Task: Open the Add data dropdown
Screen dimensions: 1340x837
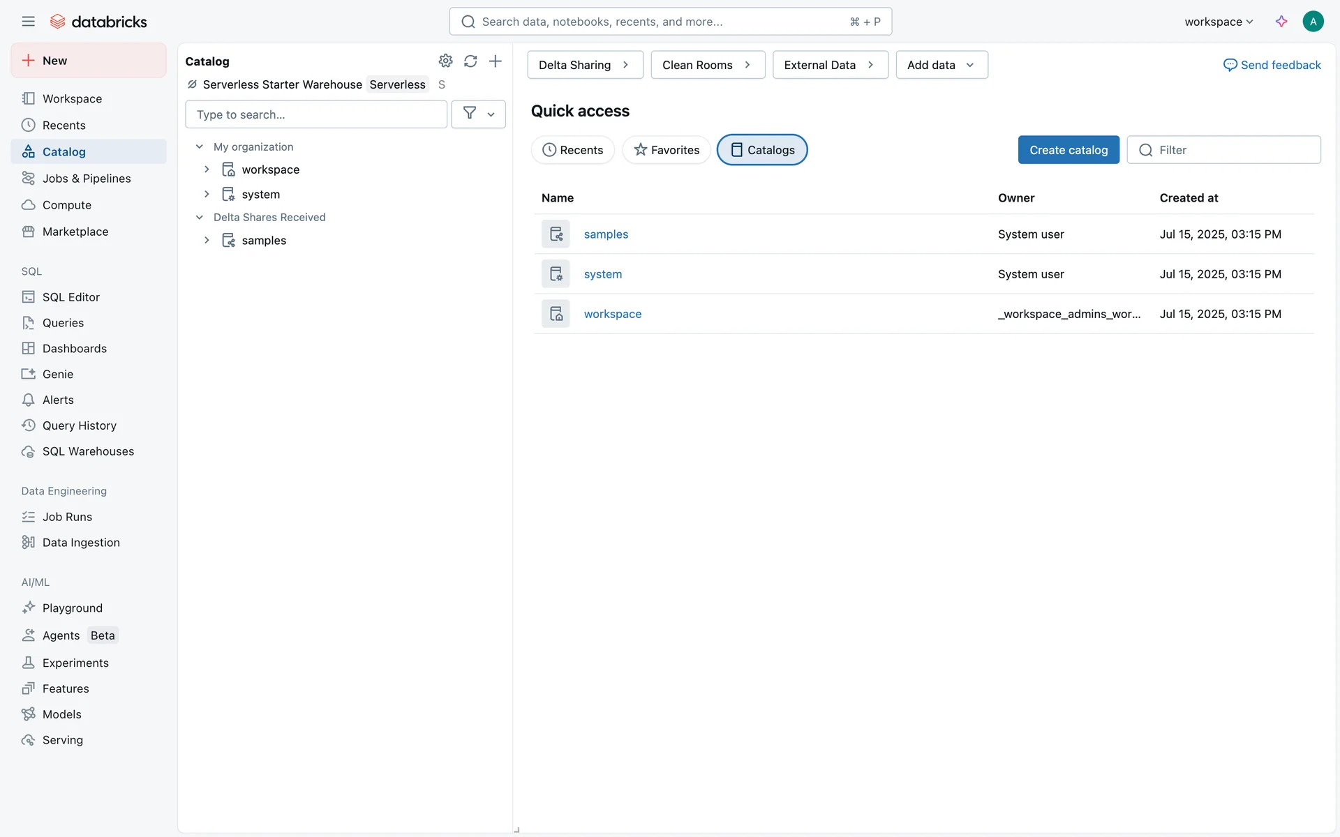Action: 941,65
